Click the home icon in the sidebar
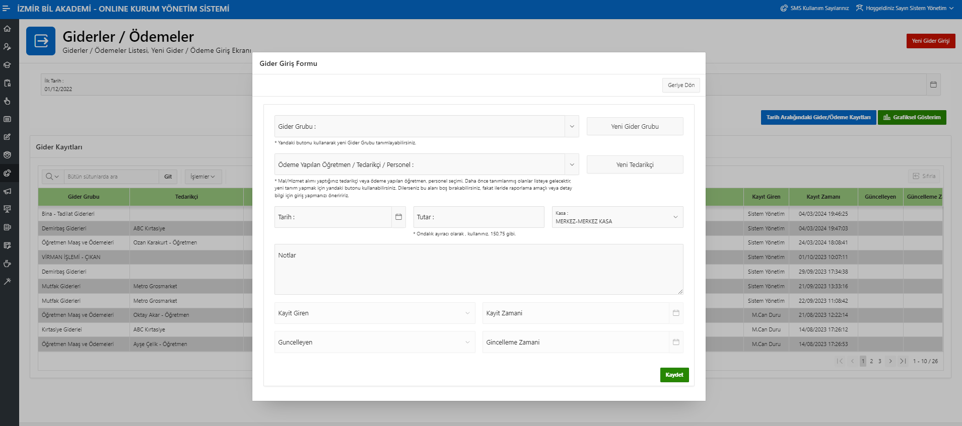This screenshot has width=962, height=426. [7, 29]
